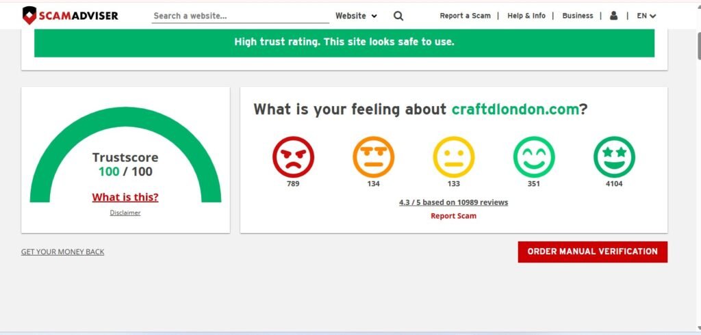Viewport: 701px width, 335px height.
Task: Open the EN language dropdown
Action: [646, 16]
